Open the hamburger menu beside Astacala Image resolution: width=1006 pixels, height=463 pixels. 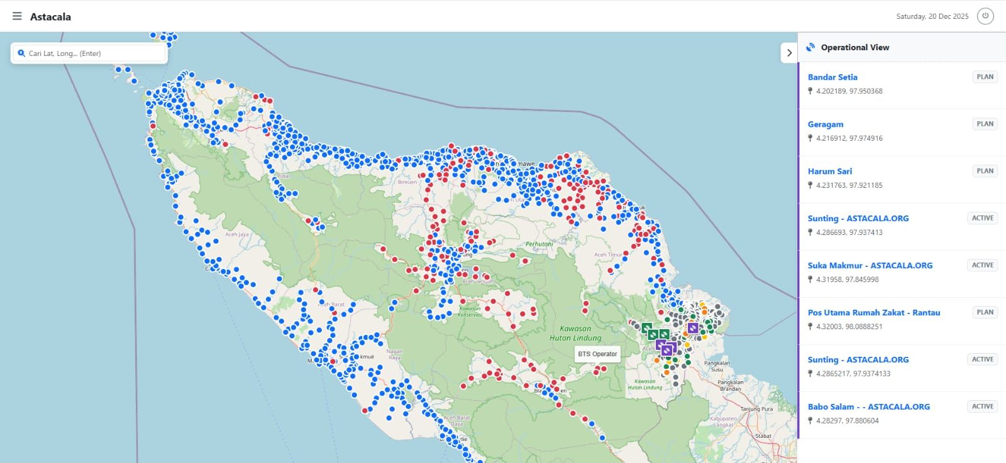(x=17, y=16)
